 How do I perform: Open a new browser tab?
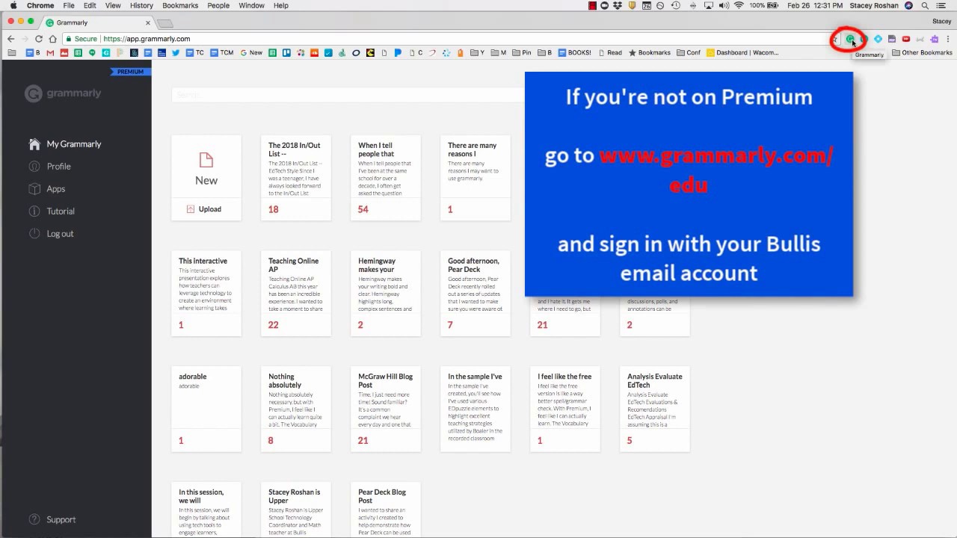click(165, 23)
